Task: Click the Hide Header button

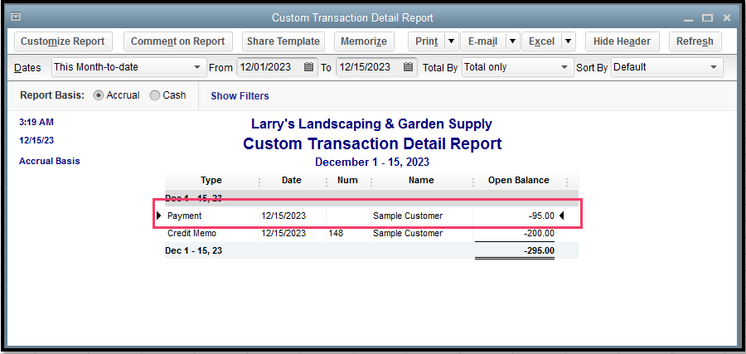Action: pos(622,41)
